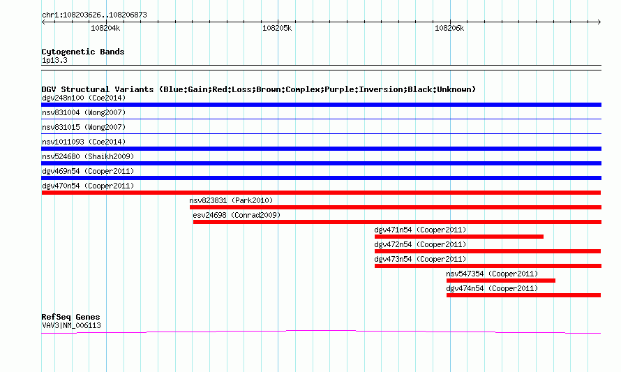This screenshot has height=372, width=621.
Task: Click the red loss bar of nsv823831
Action: coord(395,207)
